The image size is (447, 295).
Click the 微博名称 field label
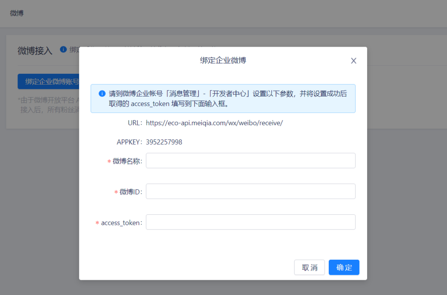point(127,161)
